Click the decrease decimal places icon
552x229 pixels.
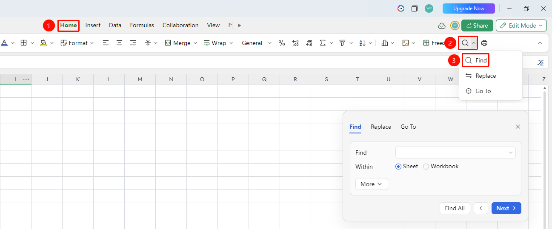(309, 43)
